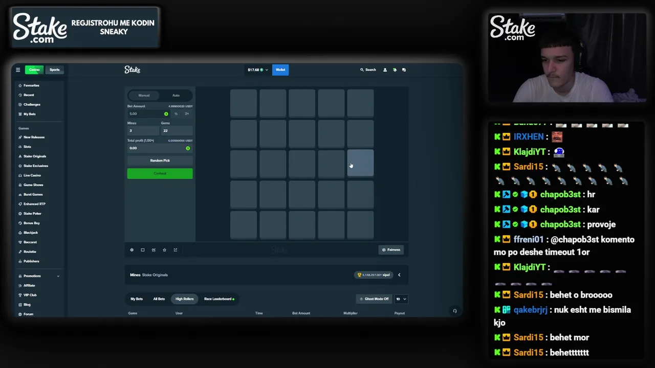Switch to All Bets tab
655x368 pixels.
[159, 299]
